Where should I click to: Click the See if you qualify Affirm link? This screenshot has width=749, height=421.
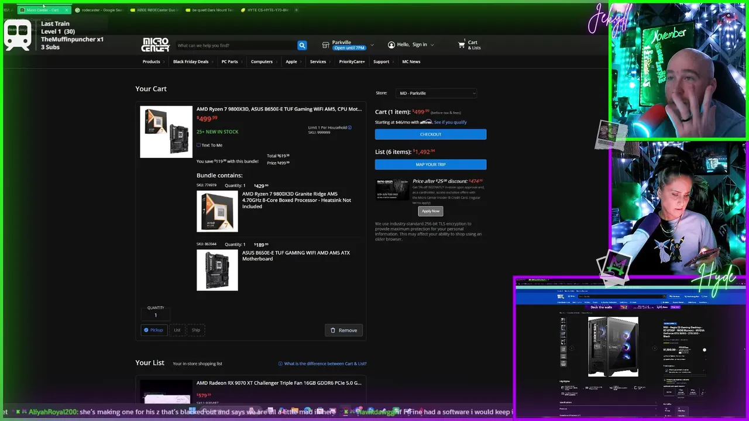pyautogui.click(x=451, y=122)
